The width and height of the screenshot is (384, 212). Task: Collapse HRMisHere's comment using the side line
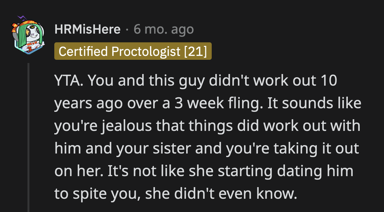pyautogui.click(x=29, y=136)
